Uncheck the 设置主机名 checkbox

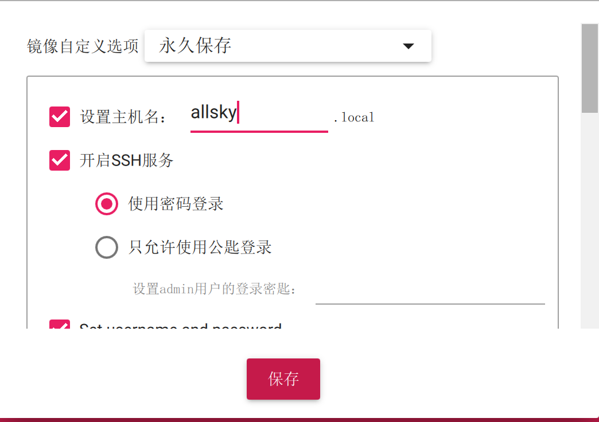[60, 117]
